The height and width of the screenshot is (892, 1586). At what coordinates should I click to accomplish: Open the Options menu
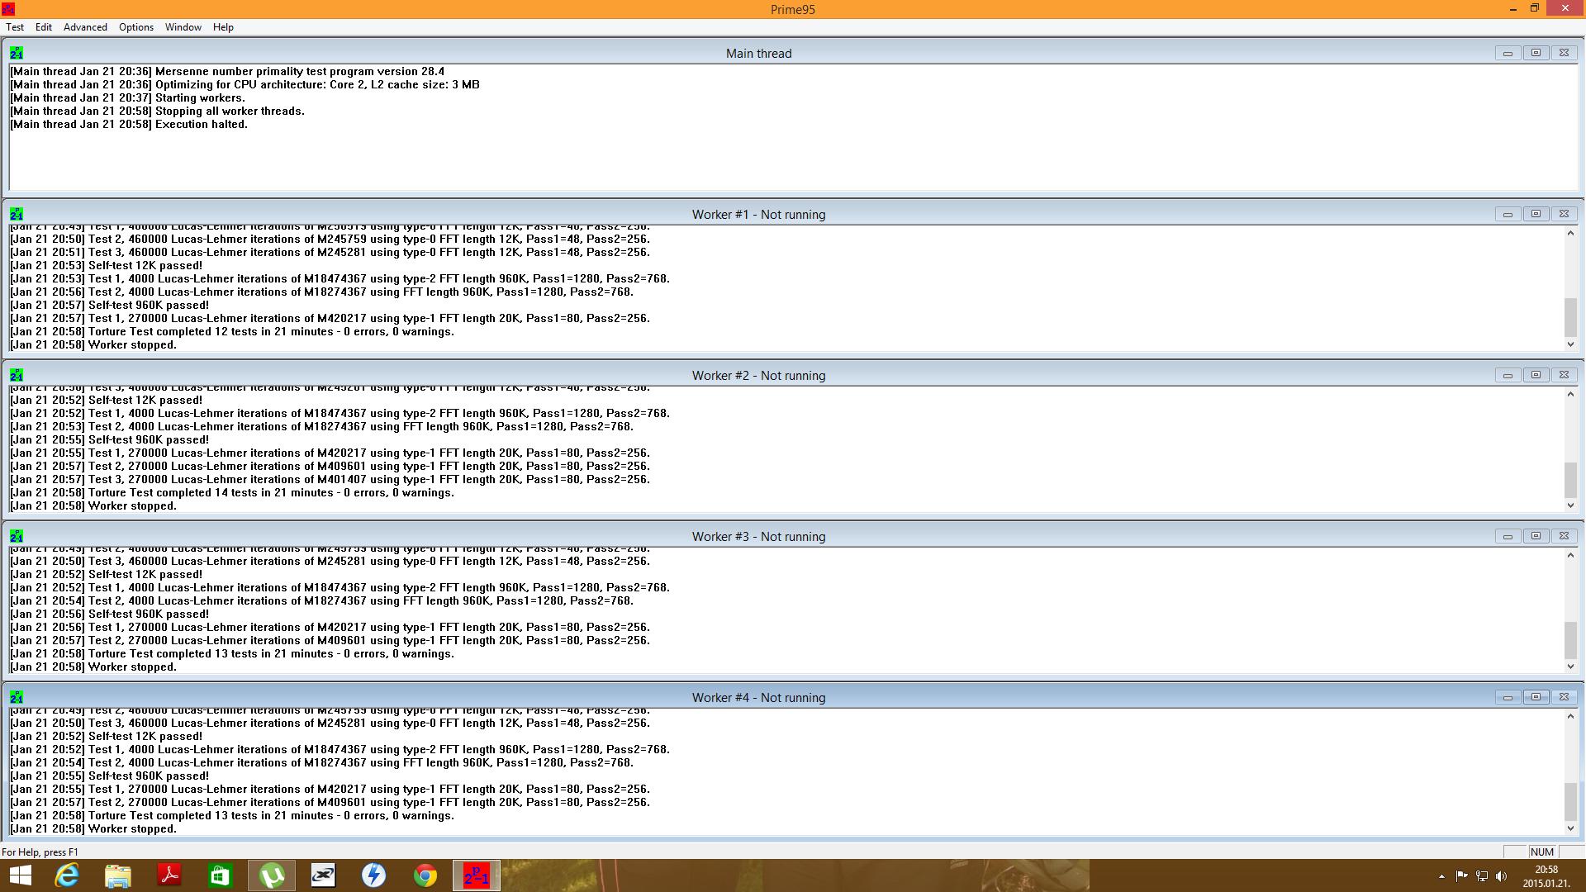pos(136,27)
